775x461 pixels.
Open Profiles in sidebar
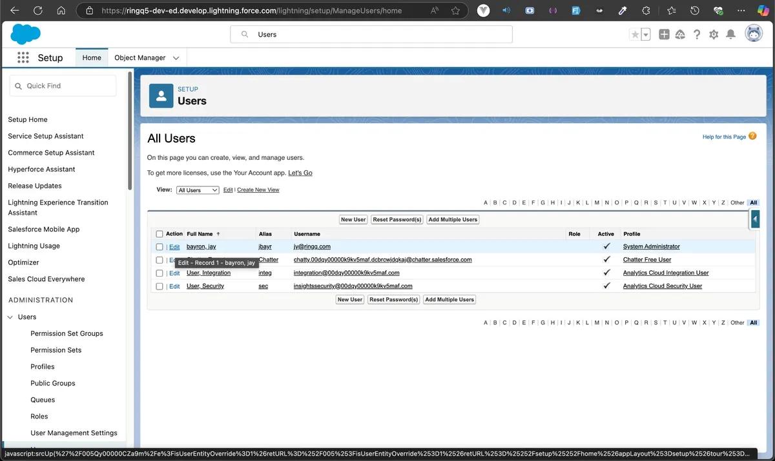[43, 366]
